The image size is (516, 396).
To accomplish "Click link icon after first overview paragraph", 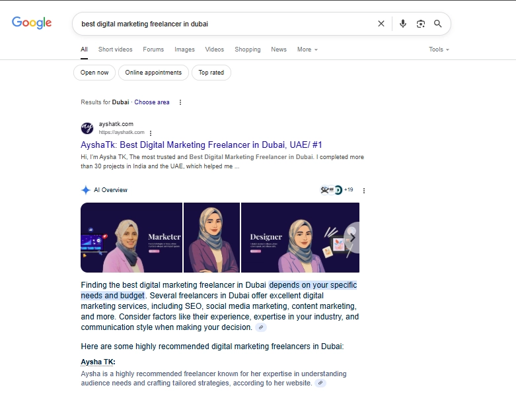I will point(261,327).
